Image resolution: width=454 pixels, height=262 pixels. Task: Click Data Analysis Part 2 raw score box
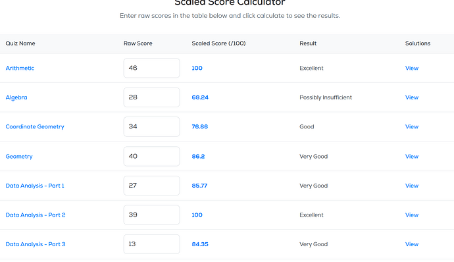[x=152, y=215]
